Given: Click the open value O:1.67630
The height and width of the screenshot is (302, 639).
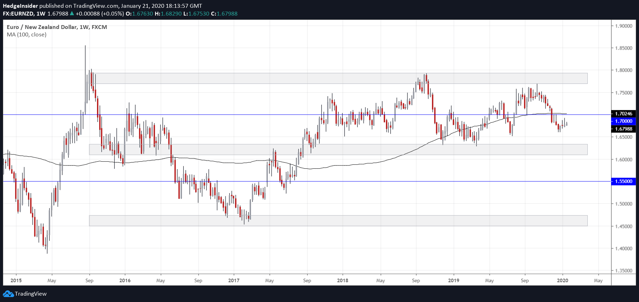Looking at the screenshot, I should click(139, 13).
